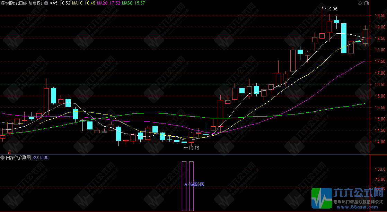Select the tall cyan candle near 18.50

(x=344, y=38)
